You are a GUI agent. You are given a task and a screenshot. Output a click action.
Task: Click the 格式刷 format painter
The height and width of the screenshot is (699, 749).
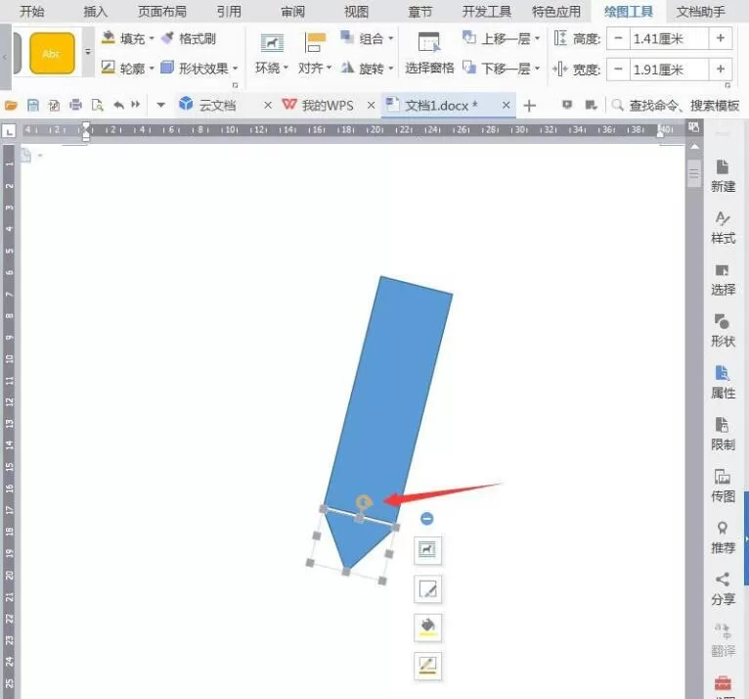[x=189, y=38]
